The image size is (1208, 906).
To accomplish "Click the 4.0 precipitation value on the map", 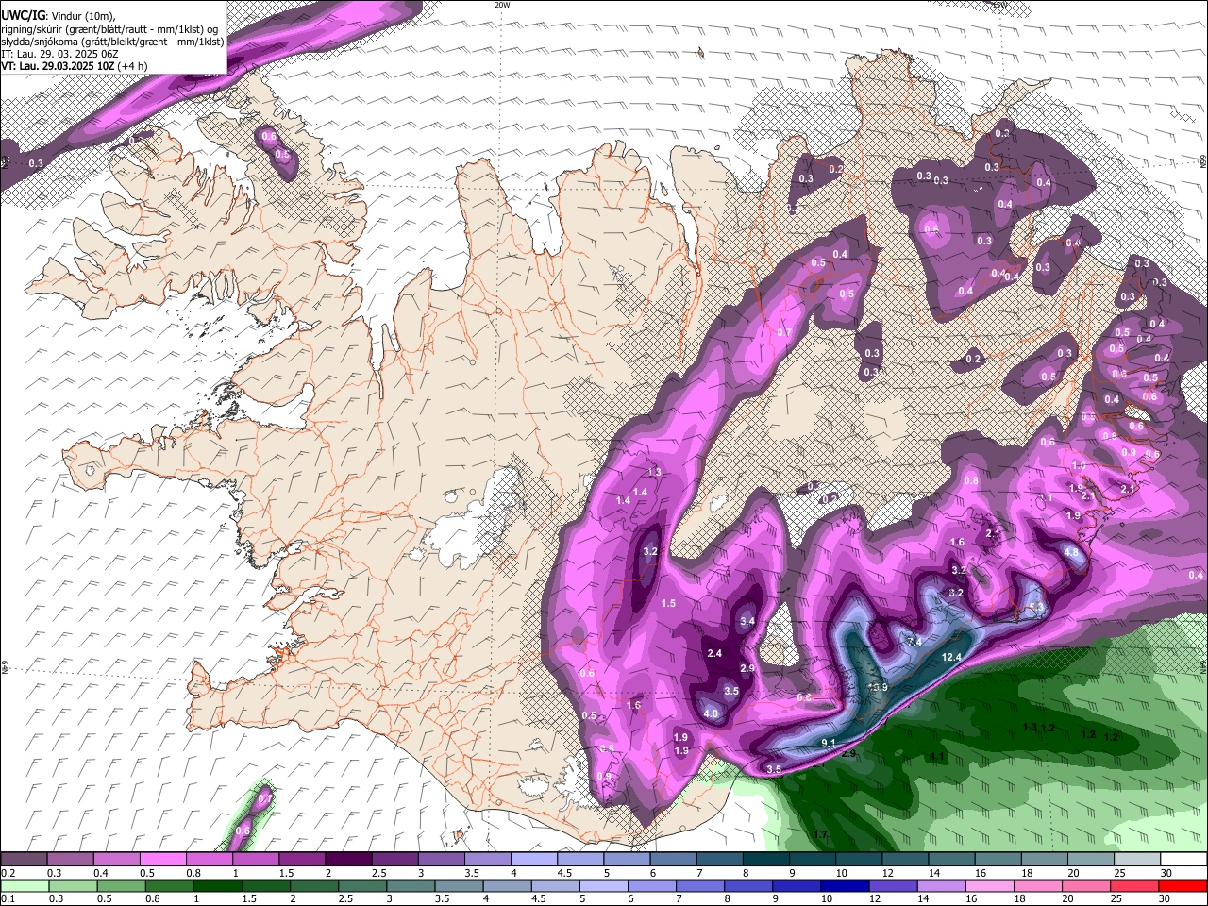I will [x=711, y=714].
